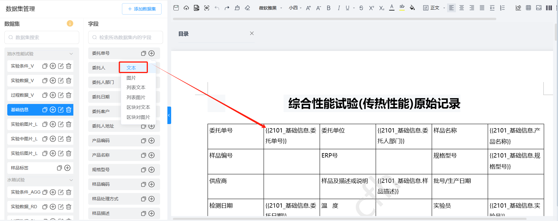Insert a table into the document
Viewport: 558px width, 221px height.
[x=529, y=8]
